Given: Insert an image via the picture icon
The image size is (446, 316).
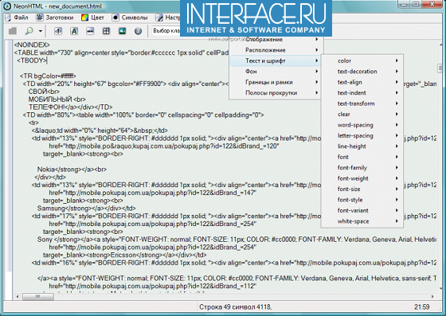Looking at the screenshot, I should click(123, 31).
